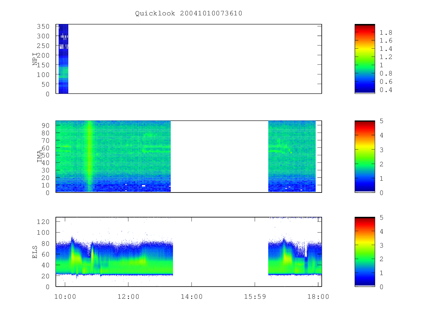Click the ELS spectrogram segment before 14:00

114,256
